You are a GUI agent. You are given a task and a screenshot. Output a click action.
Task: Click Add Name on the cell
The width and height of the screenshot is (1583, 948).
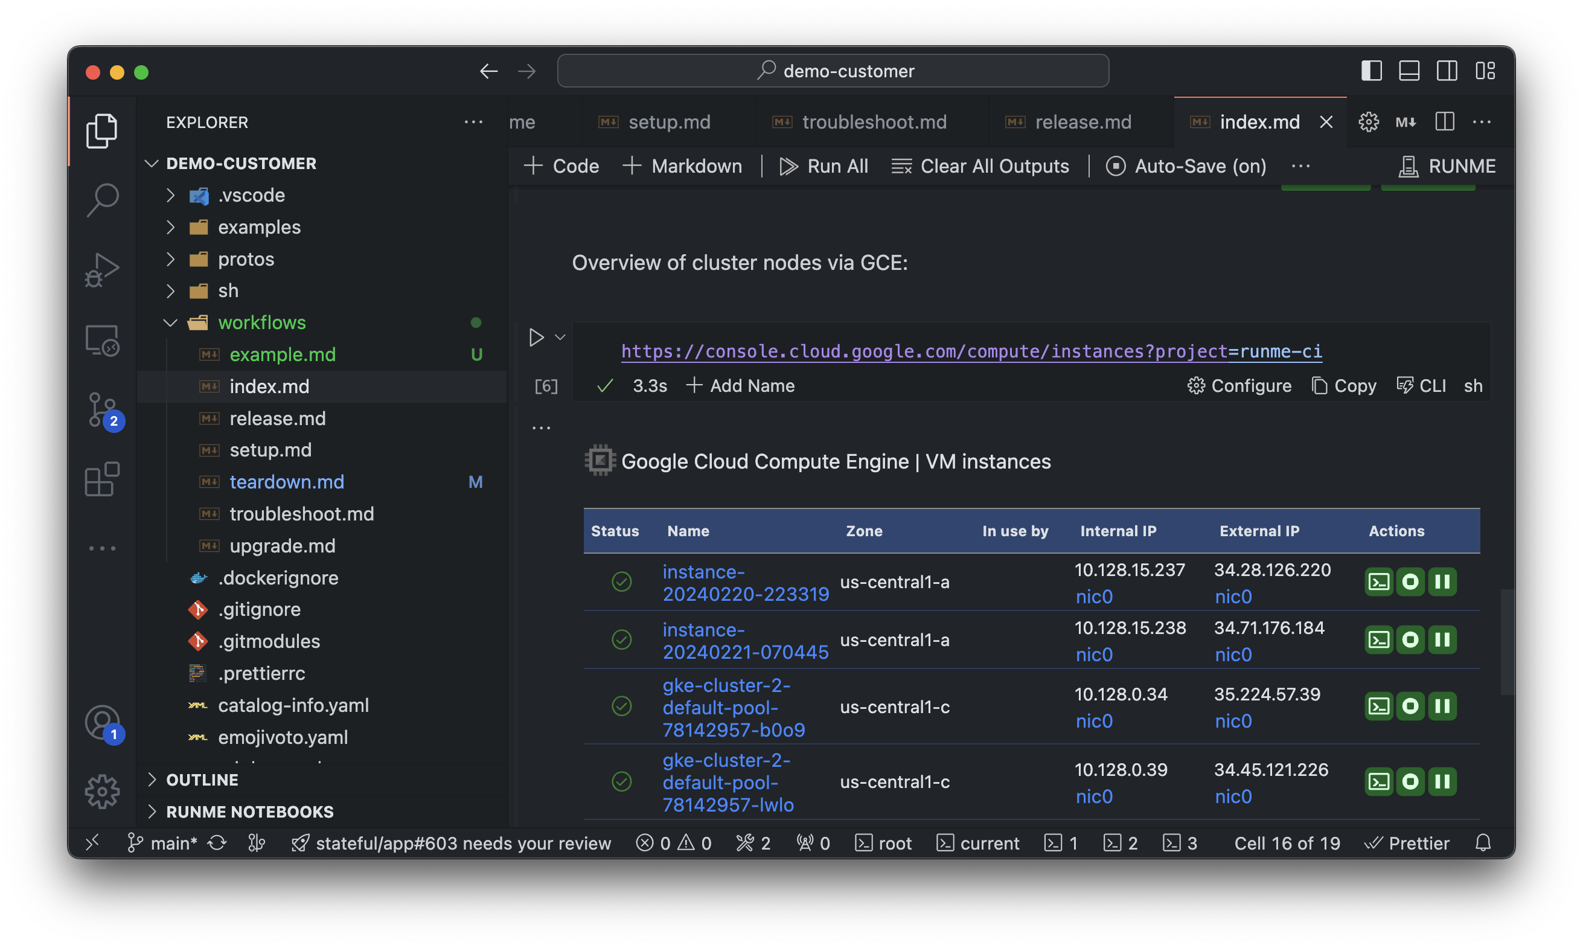tap(740, 386)
